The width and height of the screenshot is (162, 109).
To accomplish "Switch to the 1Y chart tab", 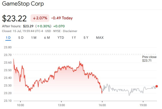I will [74, 38].
